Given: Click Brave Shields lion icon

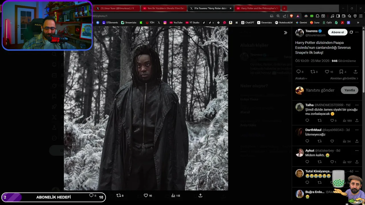Looking at the screenshot, I should click(291, 16).
